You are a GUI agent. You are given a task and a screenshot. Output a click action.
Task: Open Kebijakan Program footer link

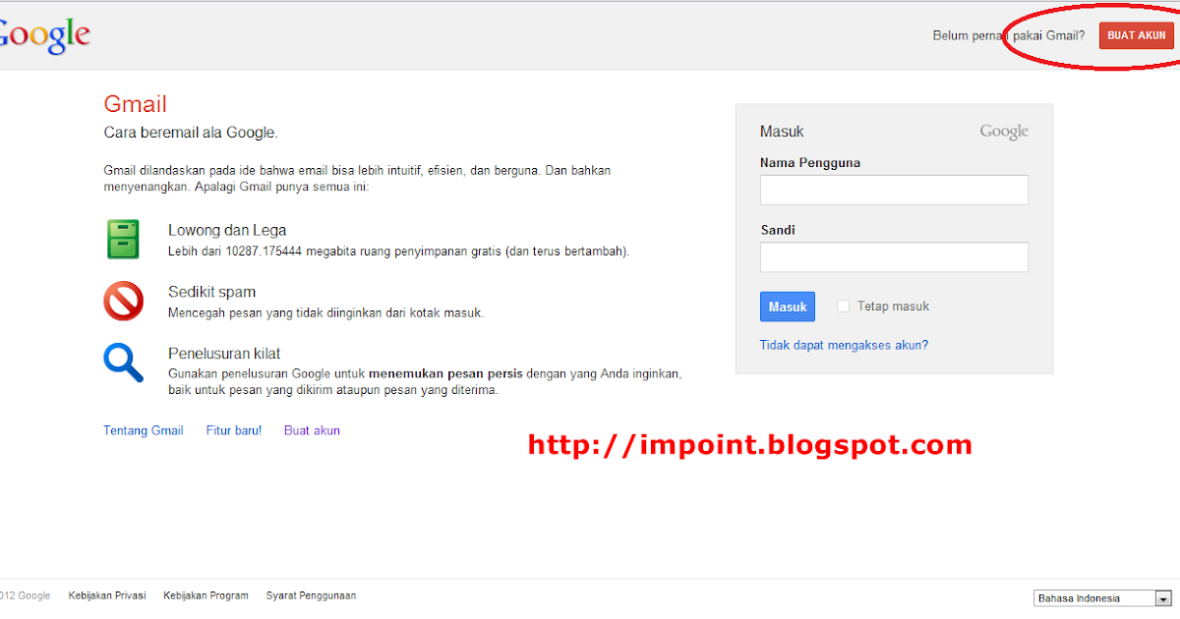(206, 595)
